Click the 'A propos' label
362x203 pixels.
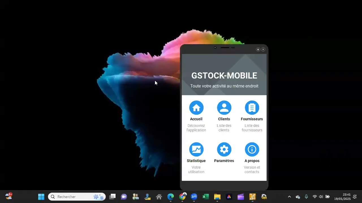(252, 161)
